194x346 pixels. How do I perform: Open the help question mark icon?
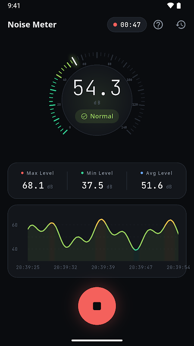[x=158, y=25]
